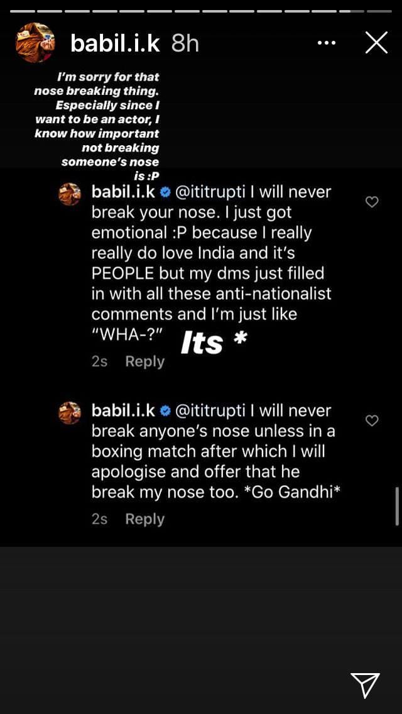This screenshot has width=402, height=714.
Task: Click Reply under the Go Gandhi comment
Action: [x=144, y=519]
